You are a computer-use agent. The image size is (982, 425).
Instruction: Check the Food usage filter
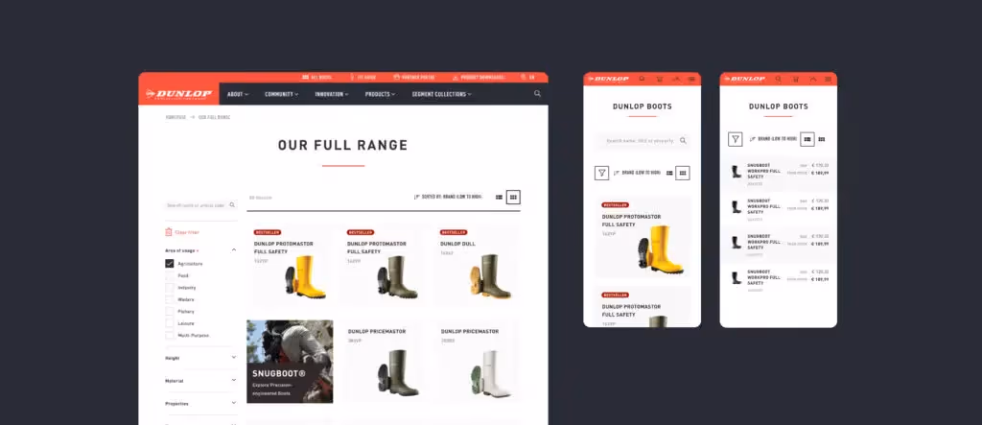coord(169,275)
